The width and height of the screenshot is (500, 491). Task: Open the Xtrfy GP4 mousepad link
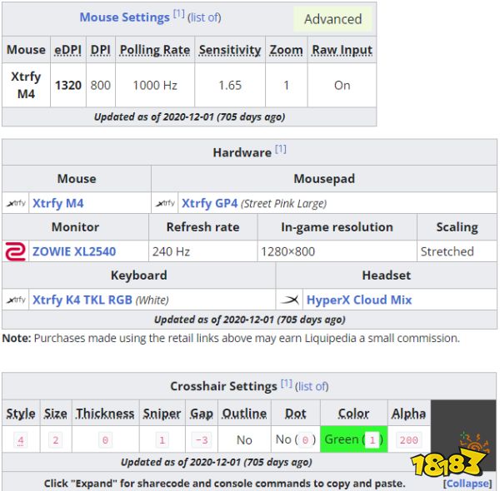pyautogui.click(x=209, y=203)
